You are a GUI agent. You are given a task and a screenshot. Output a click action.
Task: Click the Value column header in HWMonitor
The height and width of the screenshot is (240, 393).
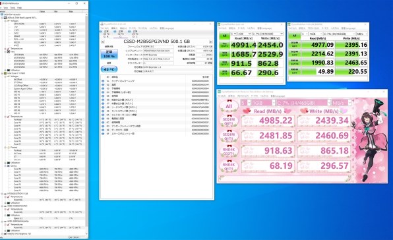tap(45, 11)
